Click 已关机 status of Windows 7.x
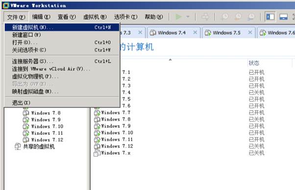This screenshot has height=190, width=295. pyautogui.click(x=256, y=153)
